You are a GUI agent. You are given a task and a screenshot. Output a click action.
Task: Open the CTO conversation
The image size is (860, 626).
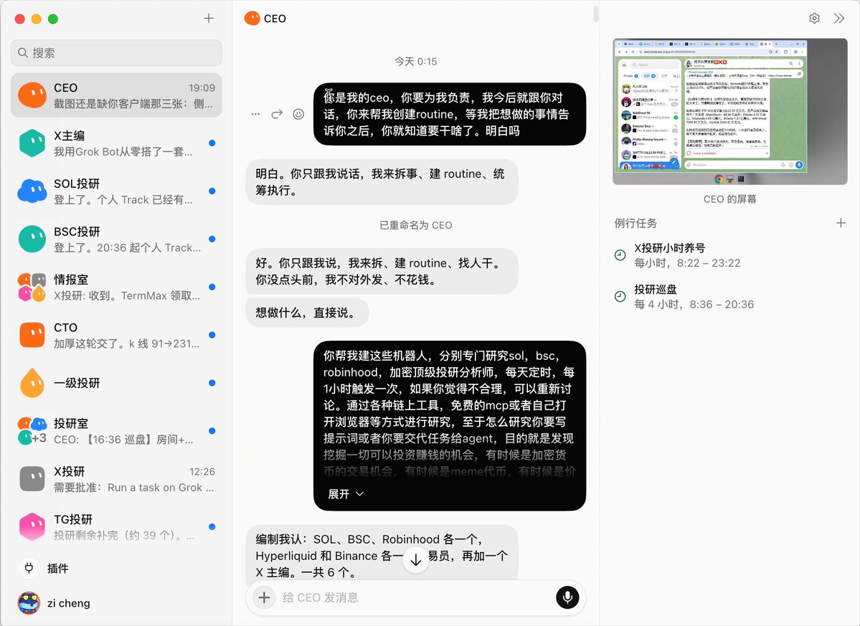coord(116,335)
